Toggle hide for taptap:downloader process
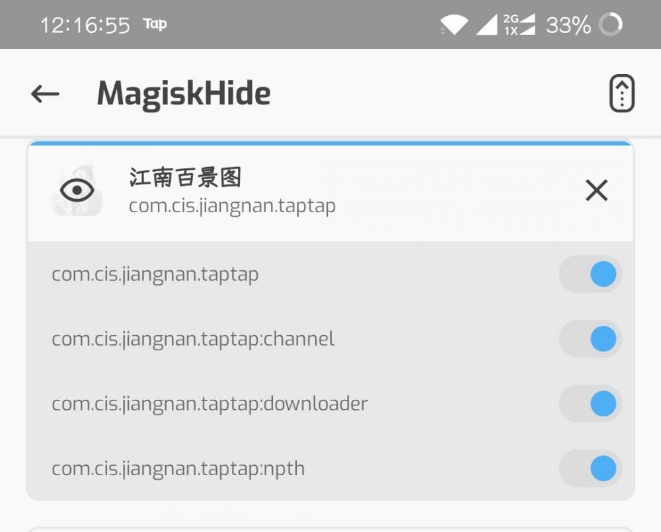The width and height of the screenshot is (661, 532). [590, 404]
